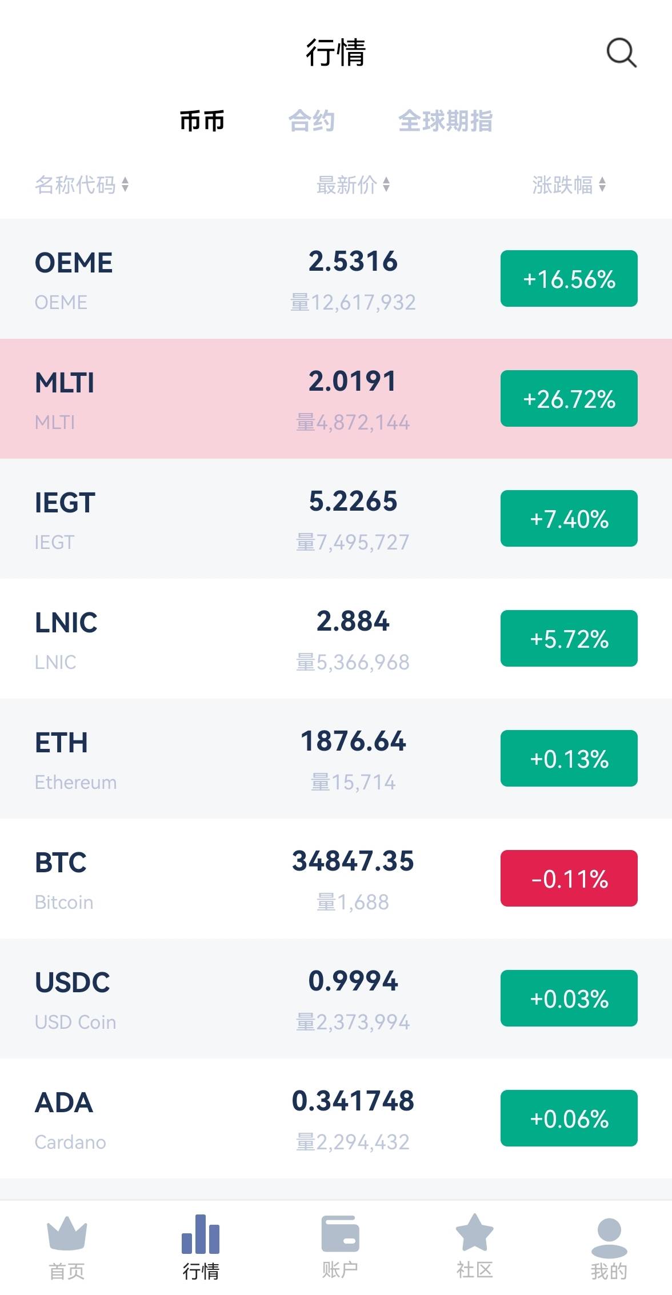672x1295 pixels.
Task: Open the ADA Cardano listing
Action: (171, 1118)
